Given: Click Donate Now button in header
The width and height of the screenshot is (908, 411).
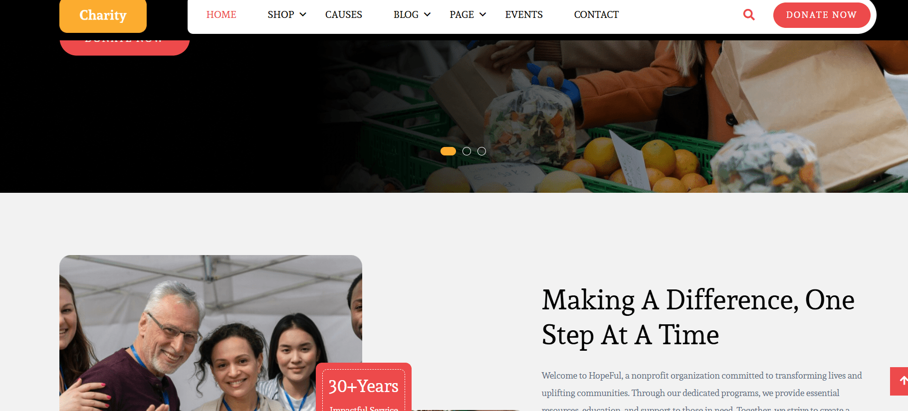Looking at the screenshot, I should tap(822, 15).
